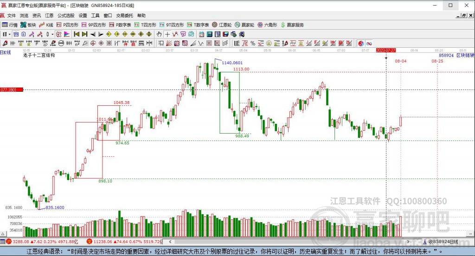Open the T四方形 tool
This screenshot has width=475, height=256.
145,25
